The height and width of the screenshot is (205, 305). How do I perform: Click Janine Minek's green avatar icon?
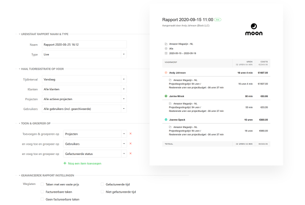click(x=166, y=96)
